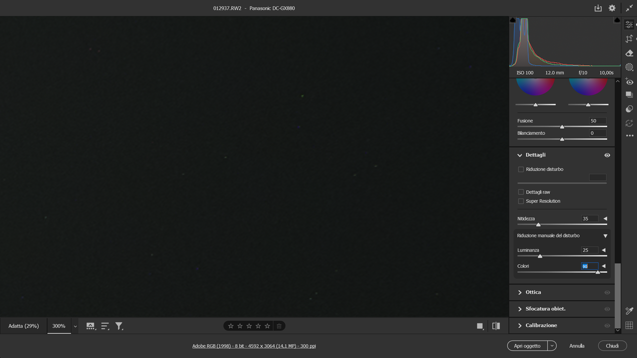This screenshot has width=637, height=358.
Task: Select the Crop and rotate tool
Action: point(629,39)
